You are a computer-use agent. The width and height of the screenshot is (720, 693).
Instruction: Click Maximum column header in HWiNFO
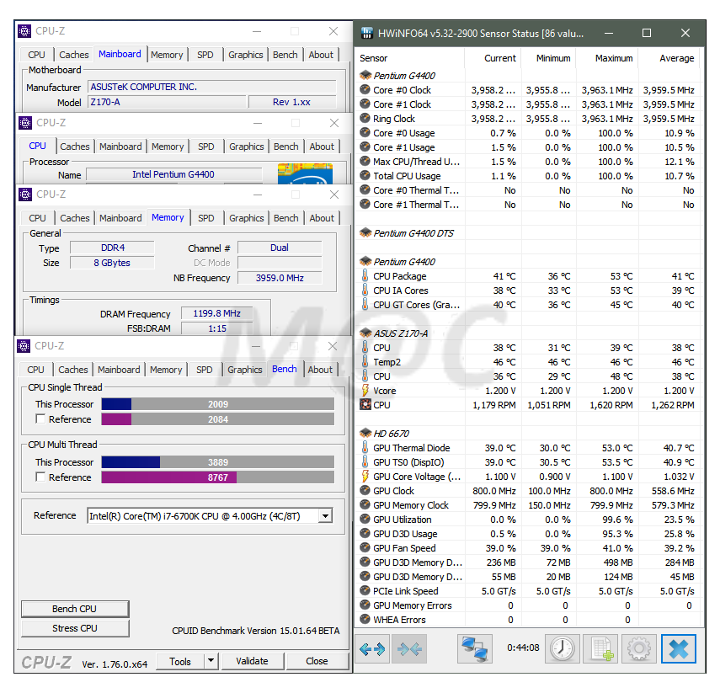pos(607,58)
